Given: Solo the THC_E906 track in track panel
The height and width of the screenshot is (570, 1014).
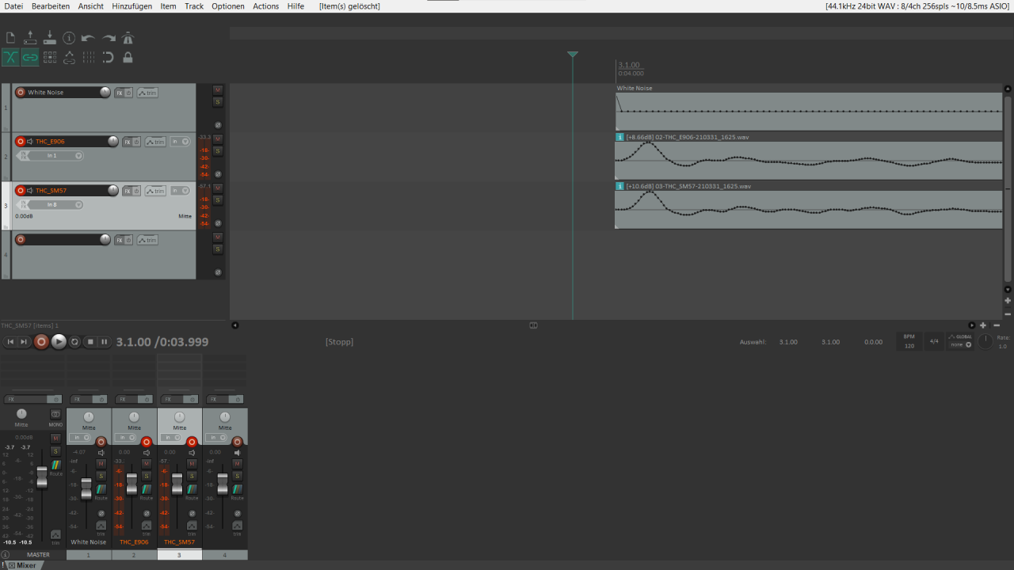Looking at the screenshot, I should (x=218, y=150).
